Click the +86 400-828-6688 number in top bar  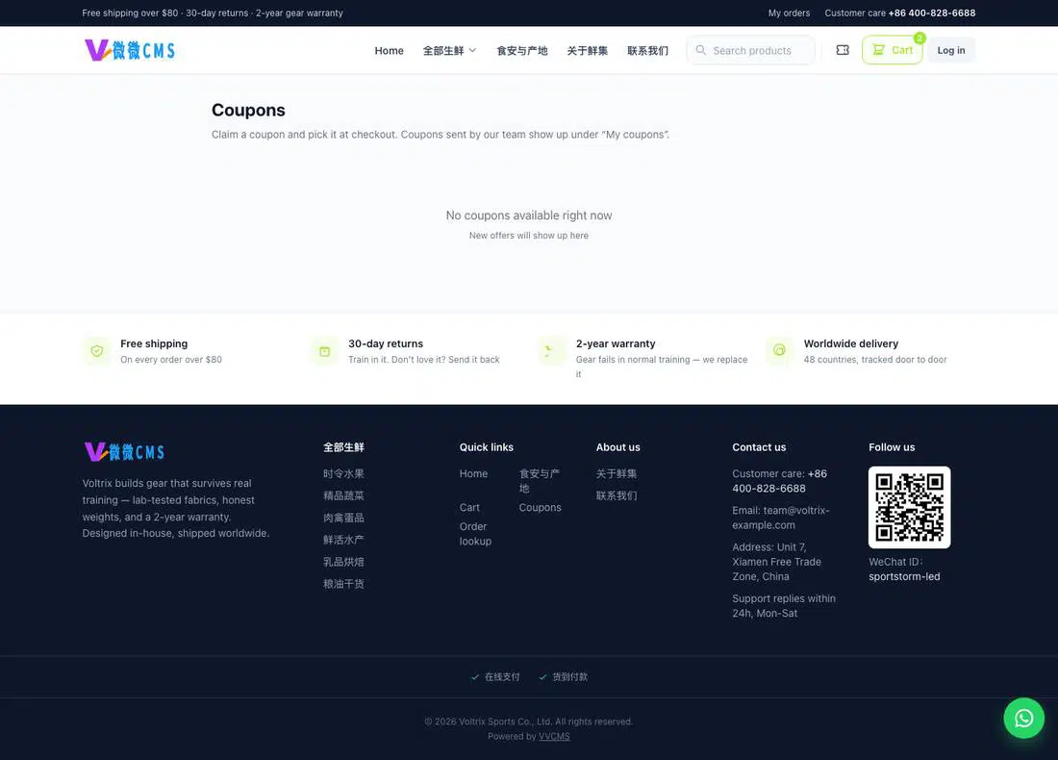click(x=932, y=13)
